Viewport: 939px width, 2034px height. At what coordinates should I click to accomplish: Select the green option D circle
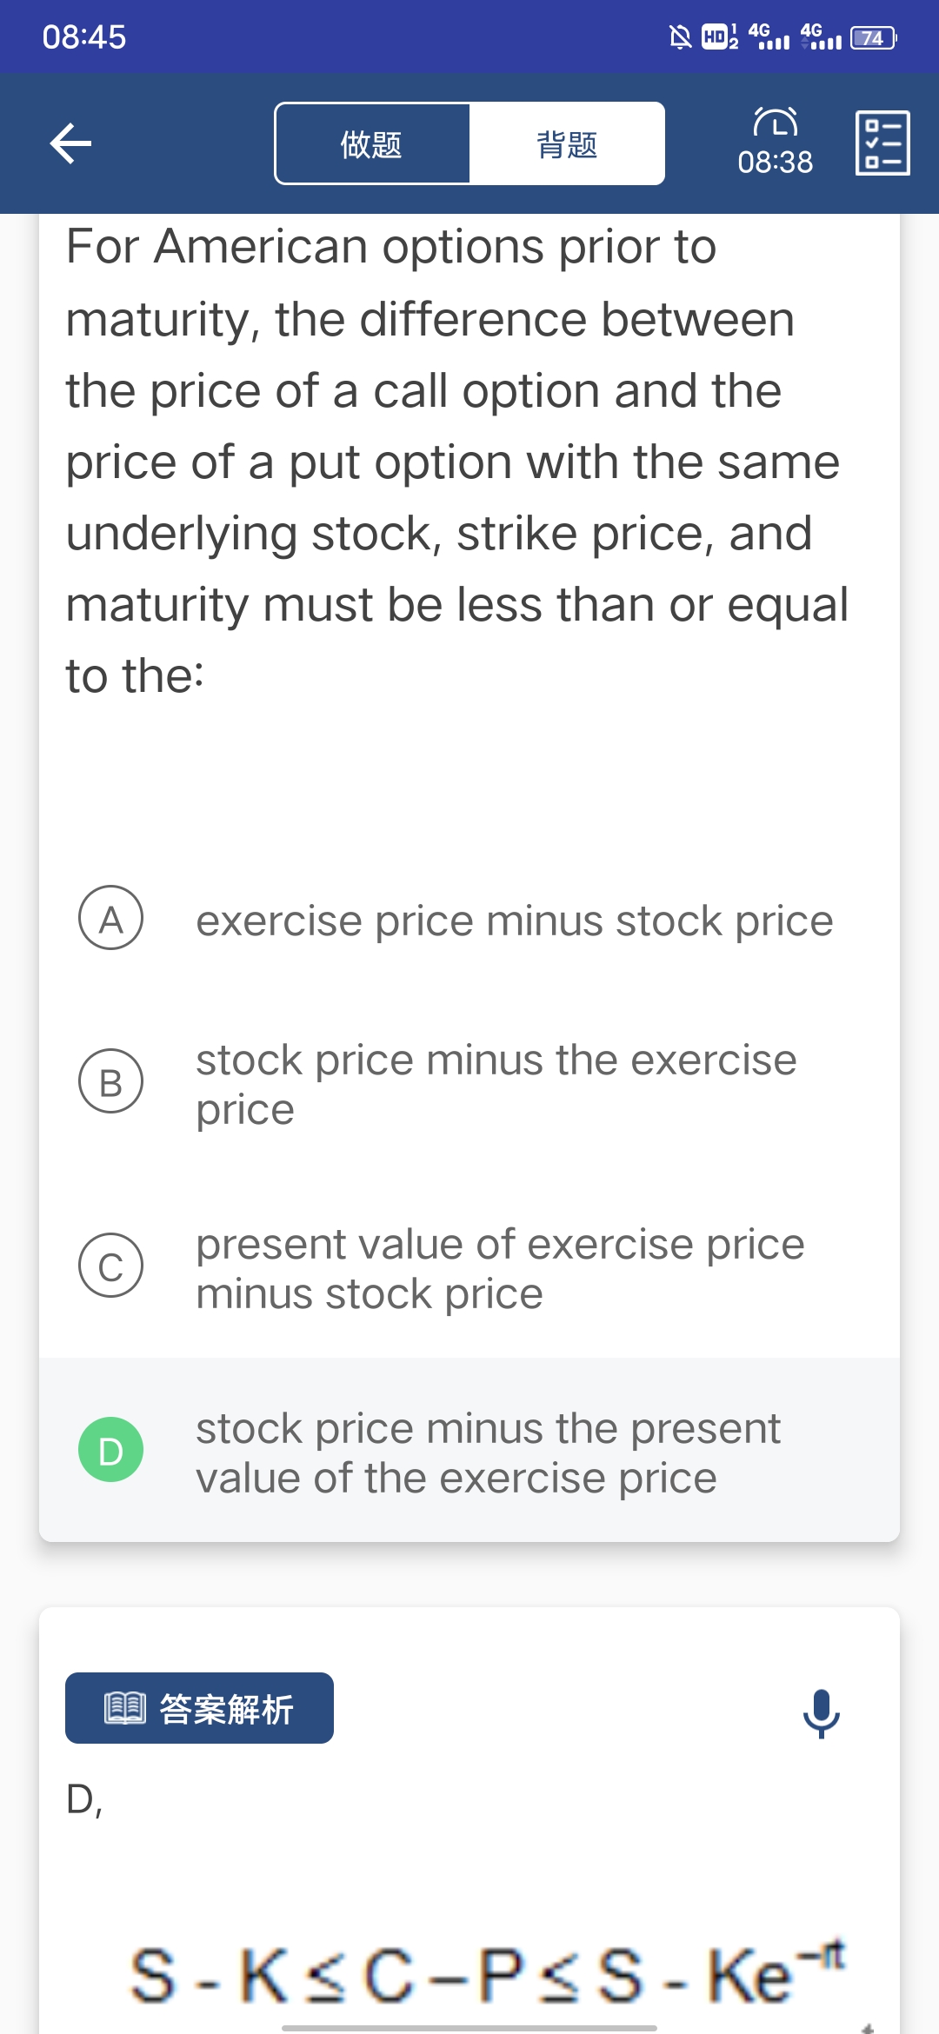111,1451
